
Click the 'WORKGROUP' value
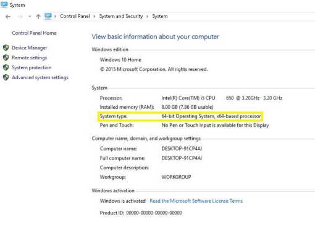coord(176,177)
